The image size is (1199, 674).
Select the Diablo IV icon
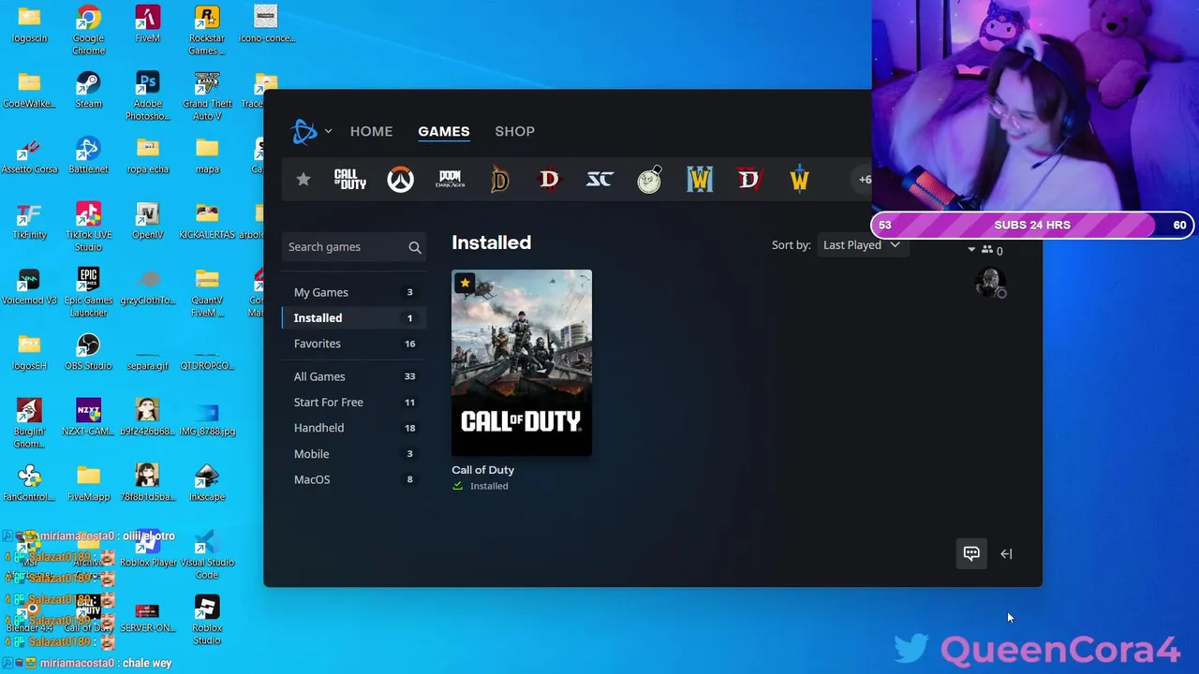[749, 180]
